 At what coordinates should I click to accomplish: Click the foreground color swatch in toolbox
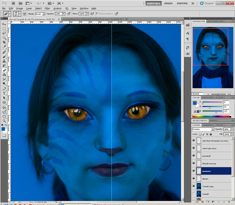tap(3, 129)
